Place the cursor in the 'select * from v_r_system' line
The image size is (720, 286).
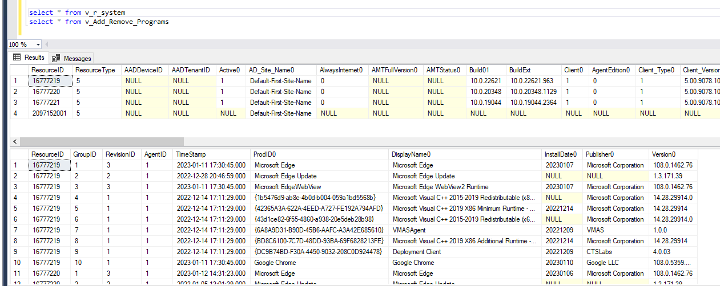coord(77,13)
